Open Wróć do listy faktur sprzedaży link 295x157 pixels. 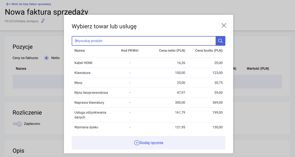(x=31, y=4)
